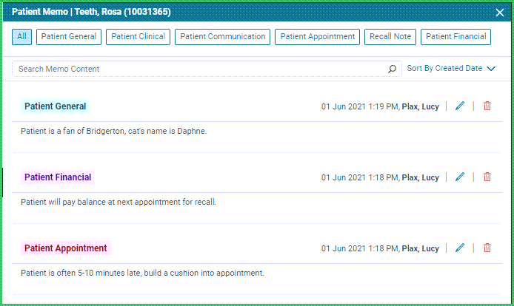
Task: Delete the Patient Financial memo with trash icon
Action: pos(487,177)
